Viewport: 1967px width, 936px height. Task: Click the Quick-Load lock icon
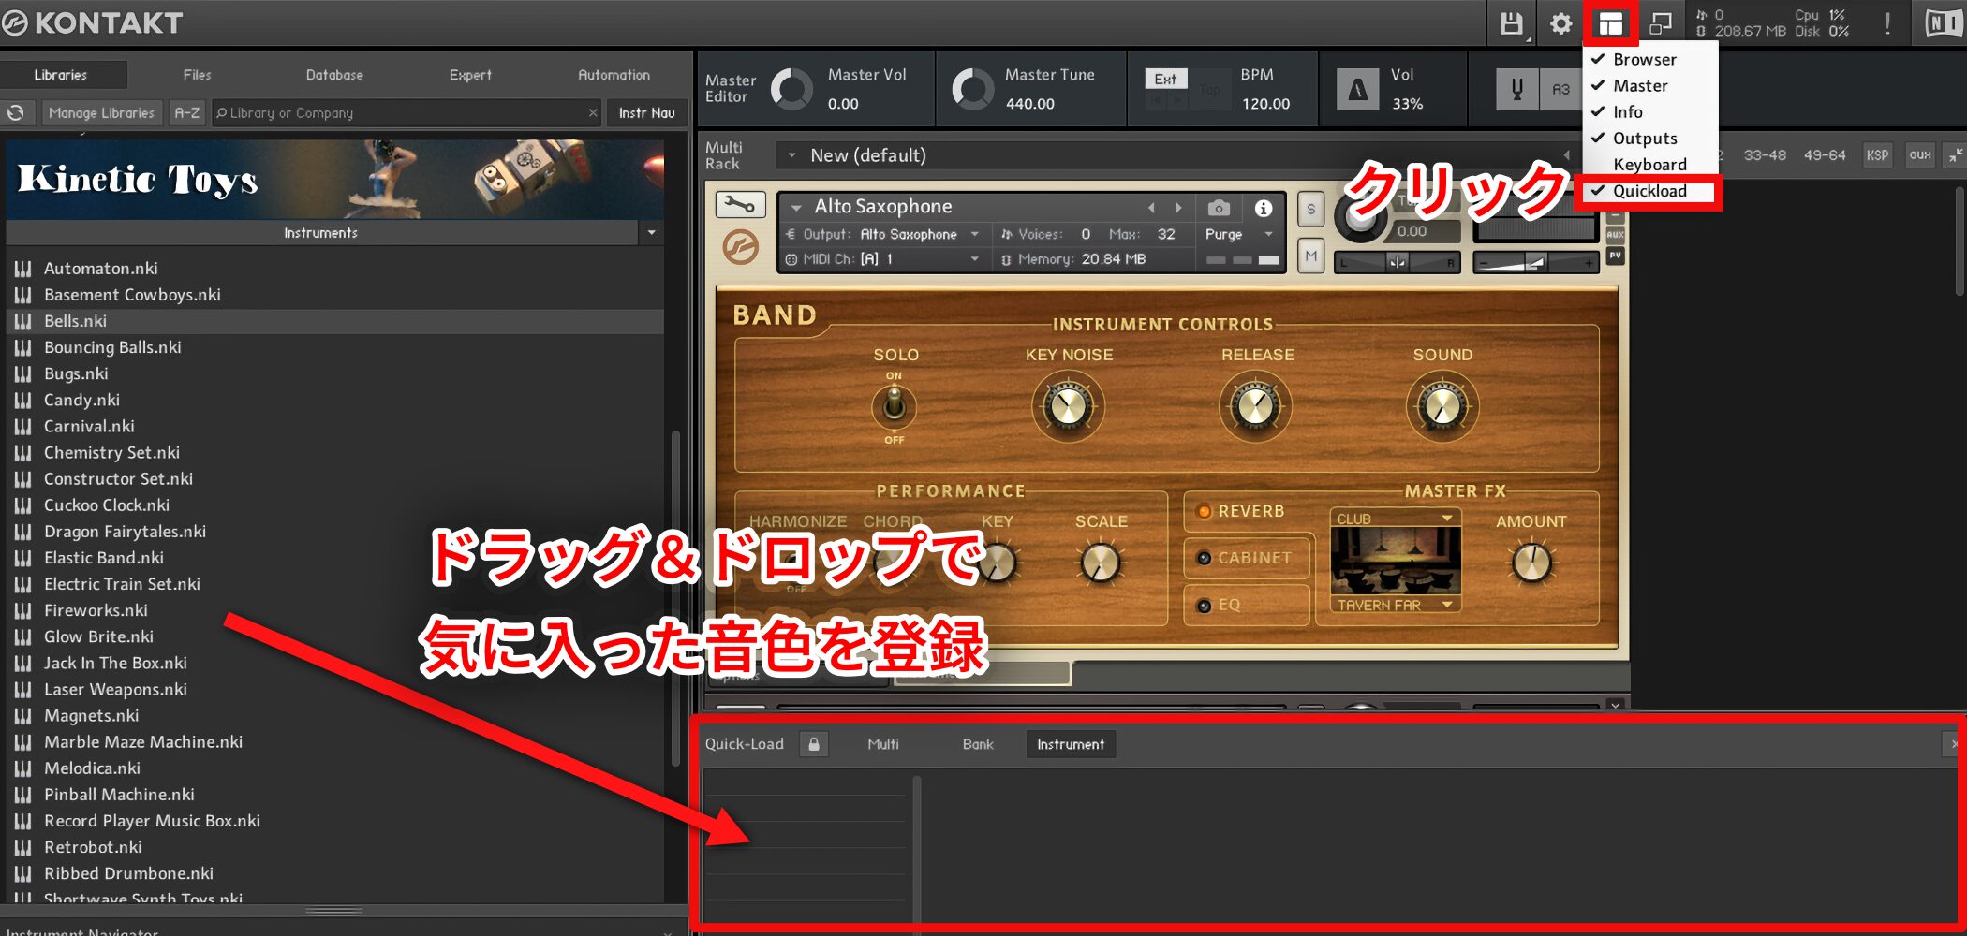coord(814,744)
